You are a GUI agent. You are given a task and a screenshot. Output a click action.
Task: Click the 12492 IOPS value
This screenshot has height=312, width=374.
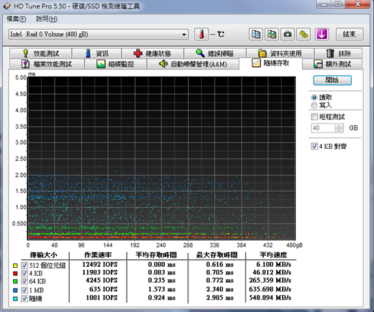tap(100, 265)
